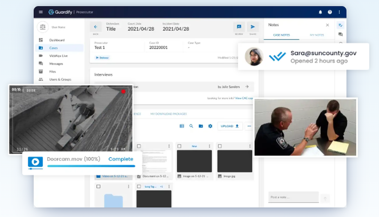Click the Doorcam.mov upload progress bar

click(x=91, y=166)
